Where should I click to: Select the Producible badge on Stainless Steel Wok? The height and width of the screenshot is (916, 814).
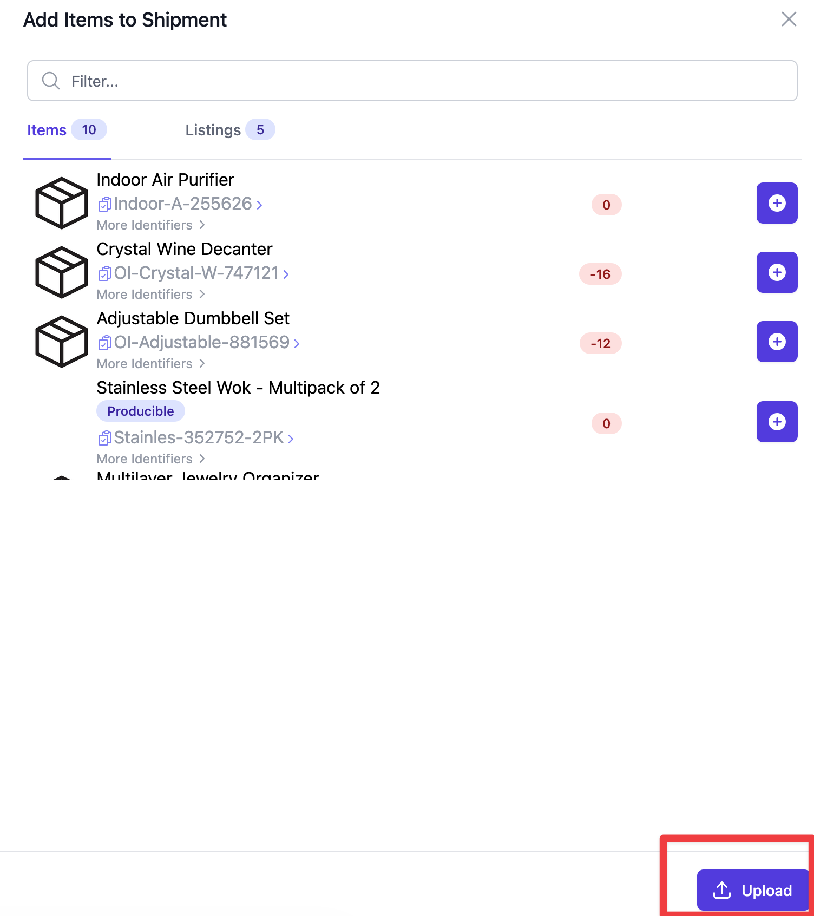coord(140,410)
